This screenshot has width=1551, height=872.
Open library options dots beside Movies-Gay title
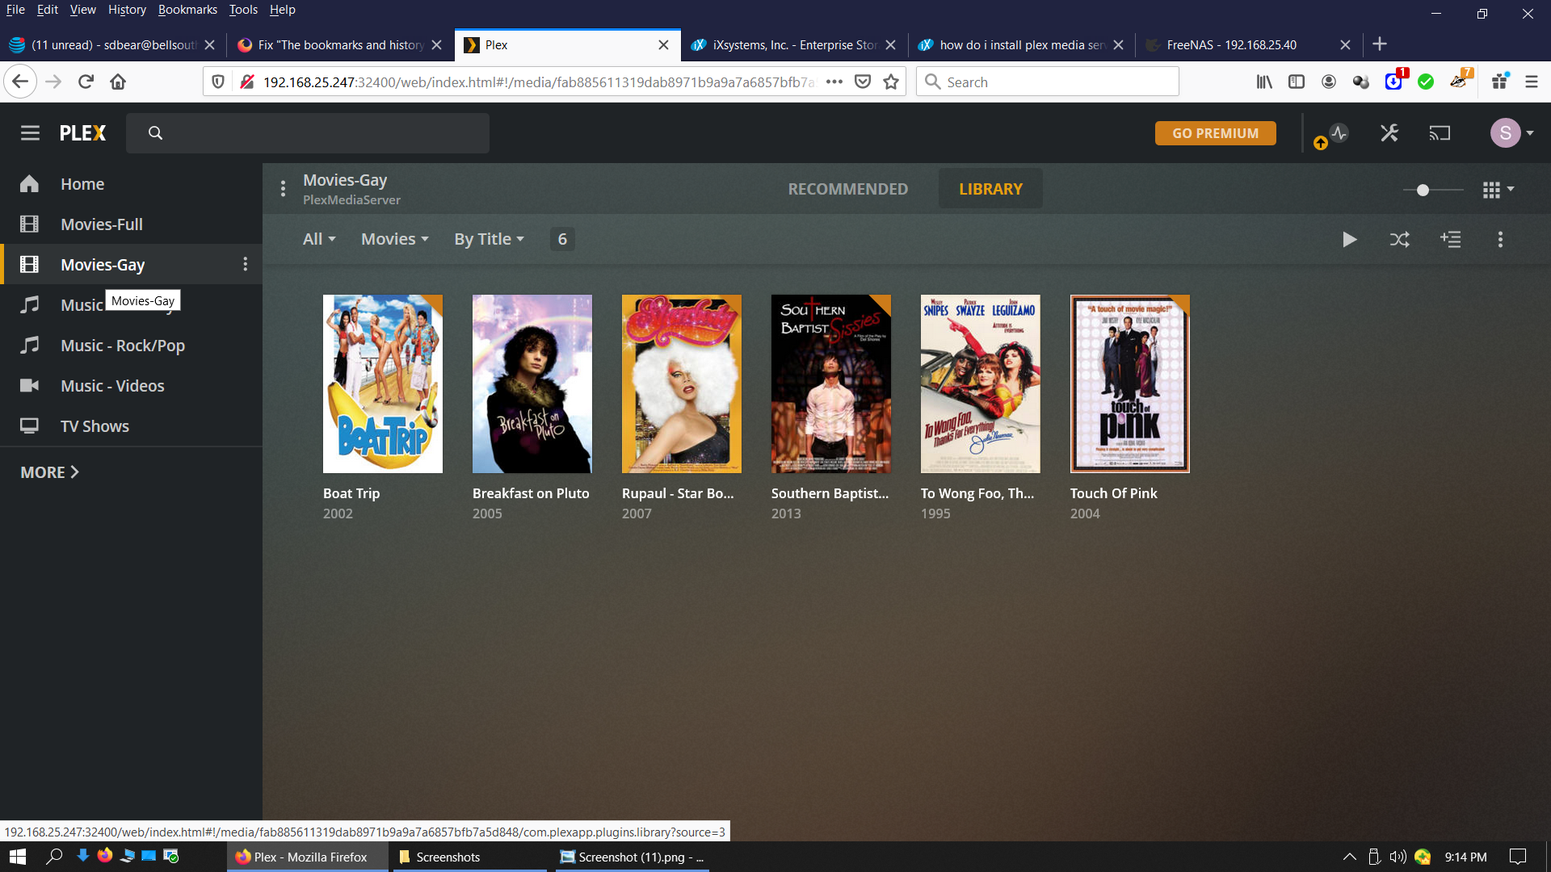[283, 189]
